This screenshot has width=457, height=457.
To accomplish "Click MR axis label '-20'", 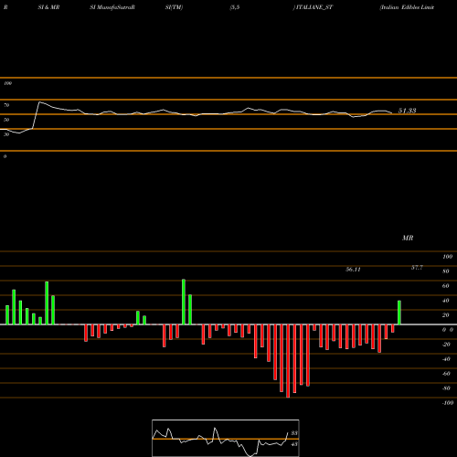I will click(446, 345).
